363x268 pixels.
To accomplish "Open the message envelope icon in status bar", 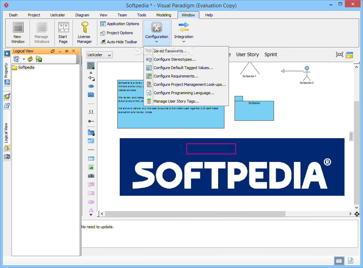I will coord(339,261).
